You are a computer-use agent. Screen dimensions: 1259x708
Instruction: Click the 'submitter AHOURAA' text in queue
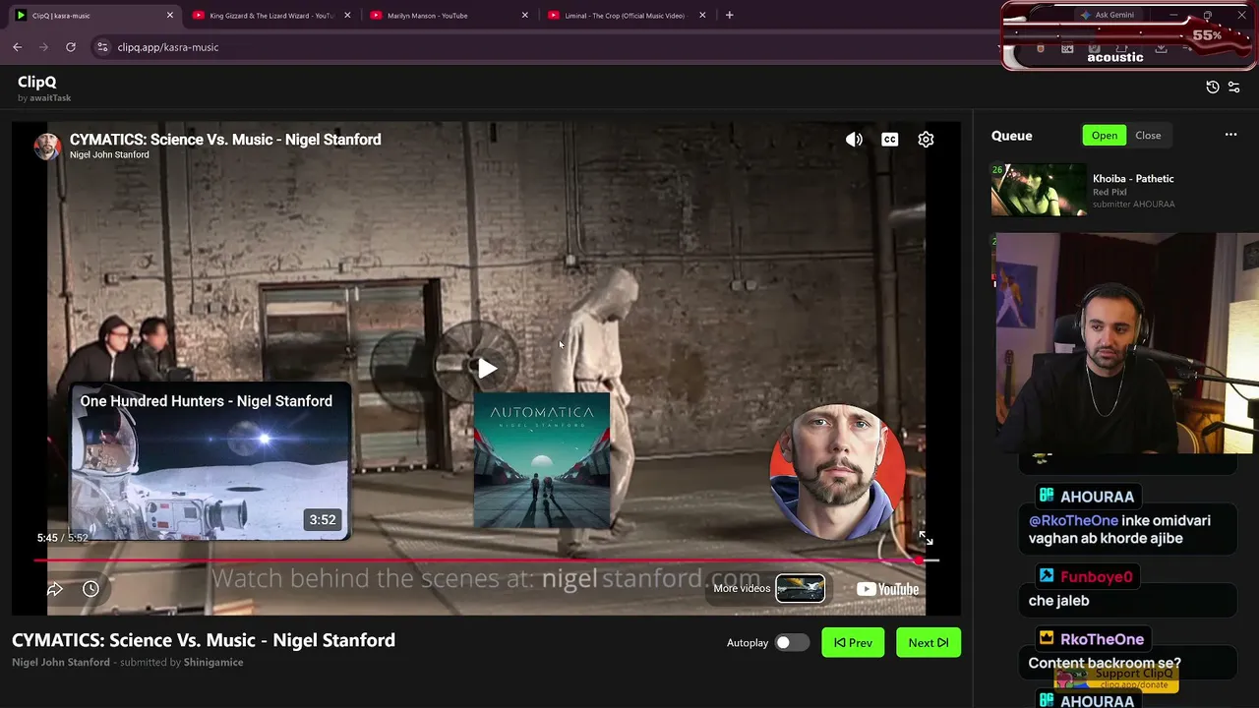click(x=1133, y=205)
